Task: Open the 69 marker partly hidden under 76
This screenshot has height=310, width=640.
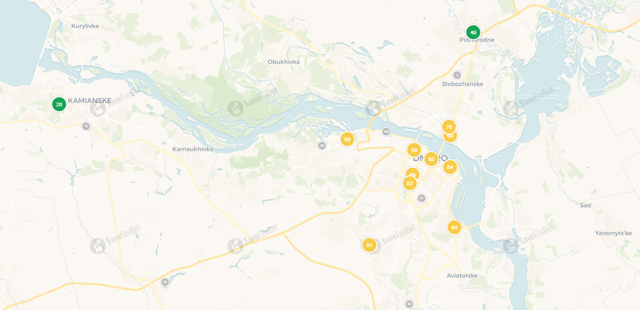Action: (x=451, y=136)
